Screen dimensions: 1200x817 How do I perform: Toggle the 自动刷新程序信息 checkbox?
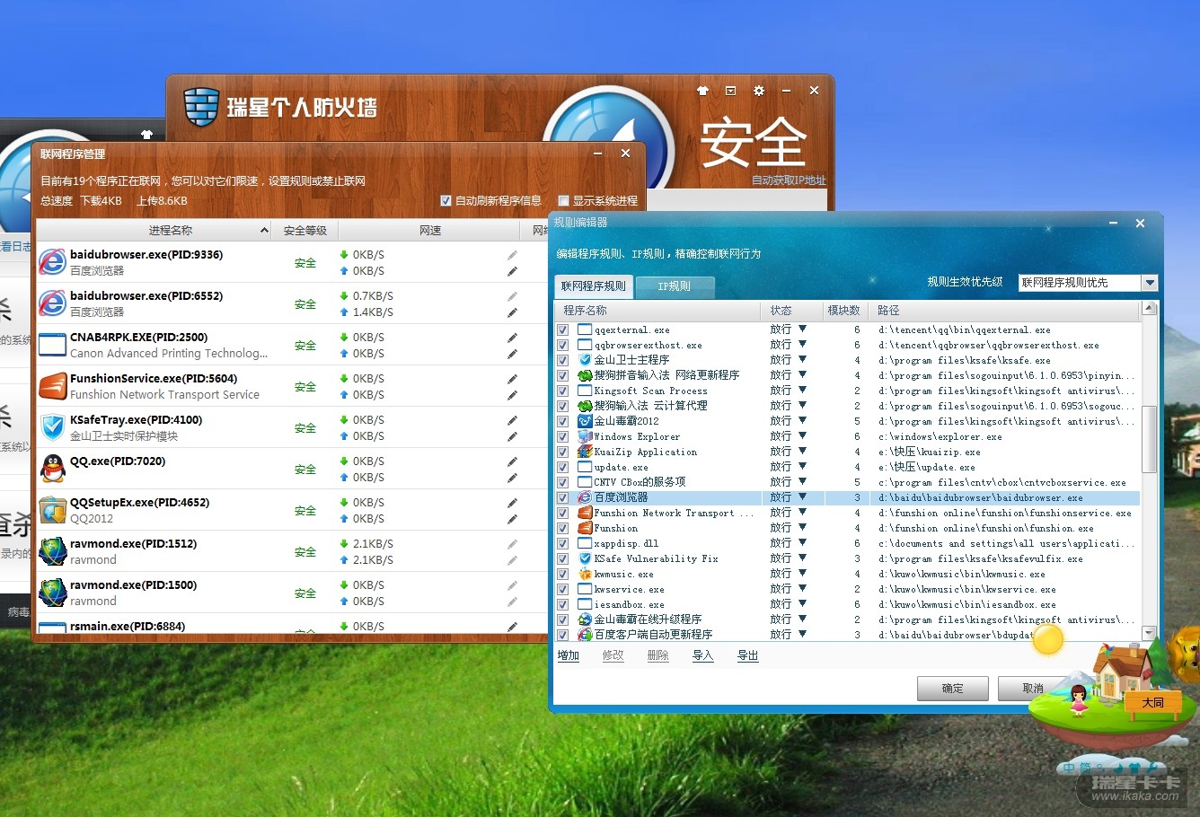pyautogui.click(x=446, y=200)
